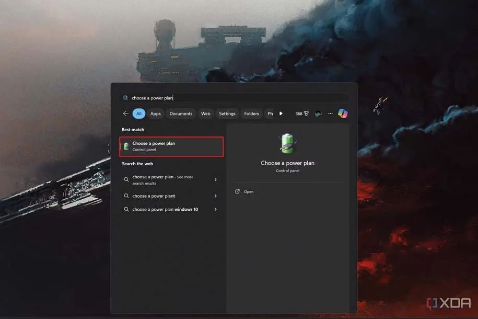Click inside the search text field

(x=235, y=98)
